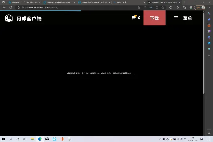Image resolution: width=213 pixels, height=142 pixels.
Task: Open the shopping cart icon
Action: (134, 18)
